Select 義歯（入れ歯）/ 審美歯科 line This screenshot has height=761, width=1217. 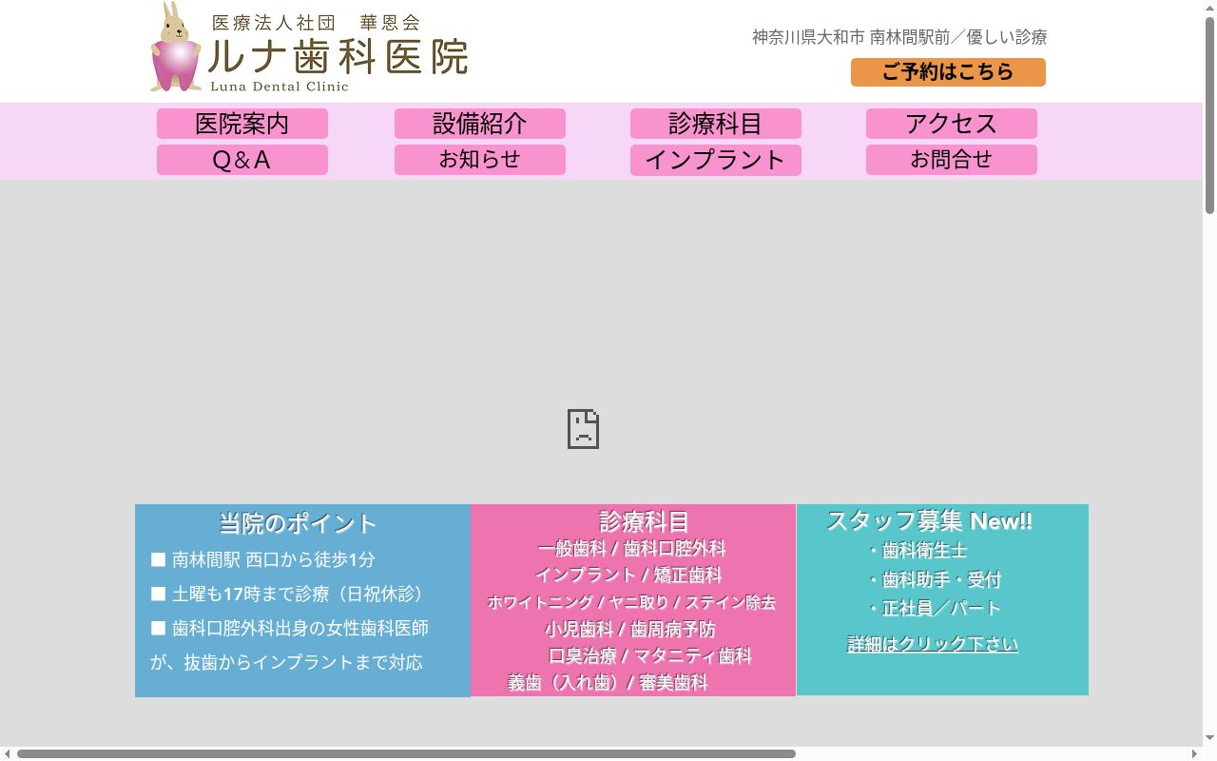608,682
